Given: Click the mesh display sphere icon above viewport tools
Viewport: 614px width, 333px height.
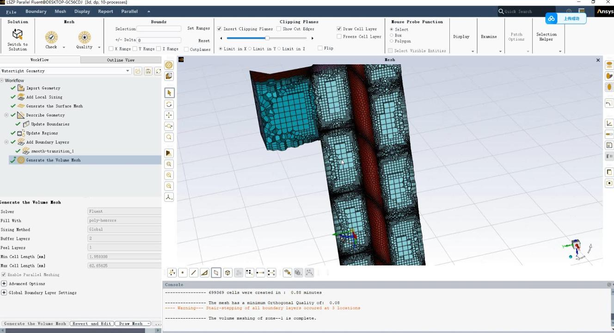Looking at the screenshot, I should click(x=169, y=65).
